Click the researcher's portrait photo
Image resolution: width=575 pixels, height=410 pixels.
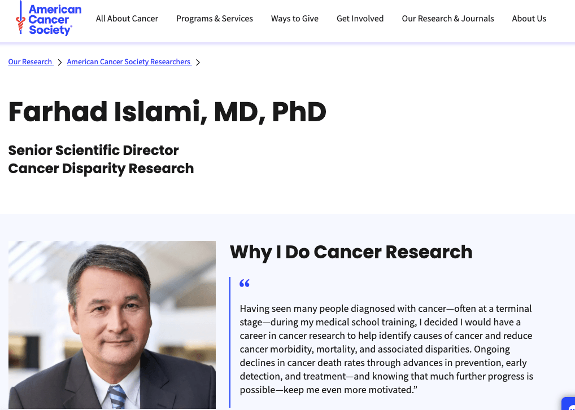[112, 325]
